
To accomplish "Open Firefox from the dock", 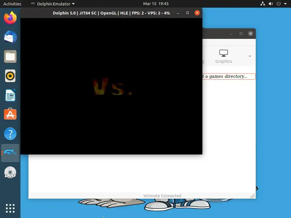I will click(10, 18).
